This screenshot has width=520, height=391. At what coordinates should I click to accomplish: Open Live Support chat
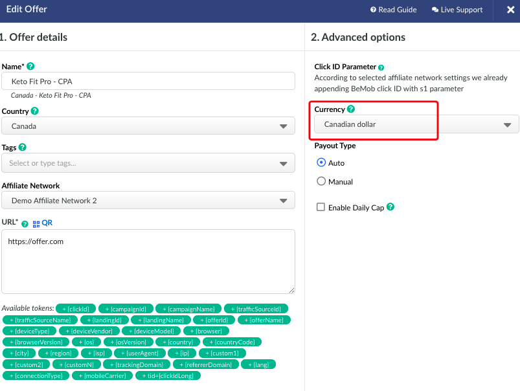[457, 10]
